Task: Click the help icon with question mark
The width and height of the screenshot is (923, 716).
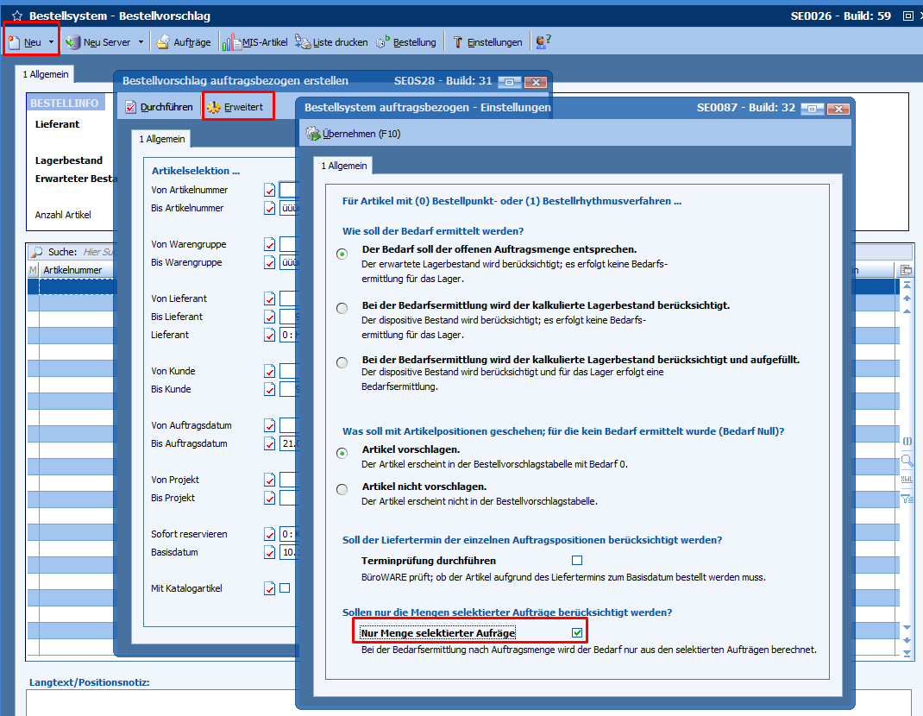Action: coord(543,41)
